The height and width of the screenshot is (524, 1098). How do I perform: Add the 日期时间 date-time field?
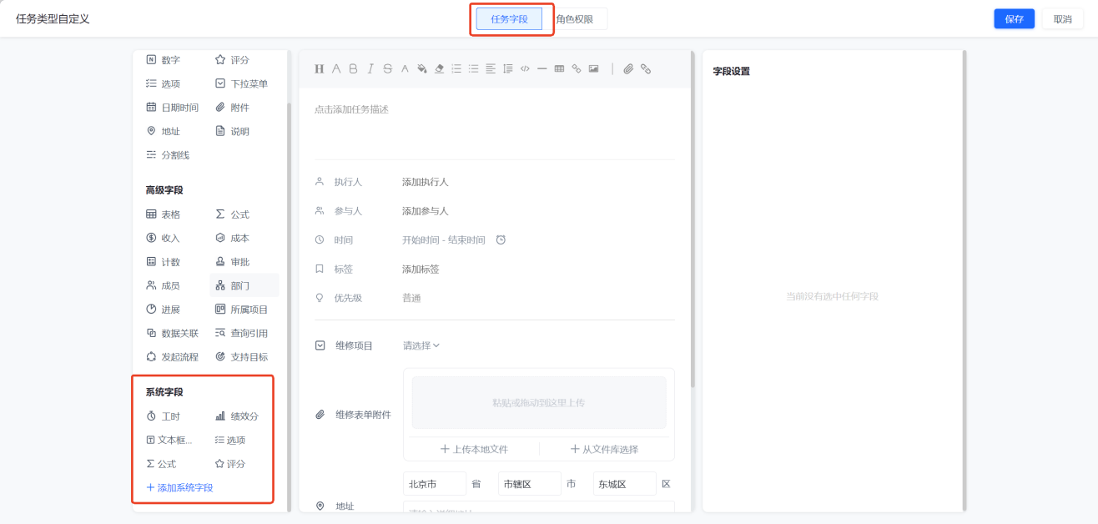coord(173,108)
